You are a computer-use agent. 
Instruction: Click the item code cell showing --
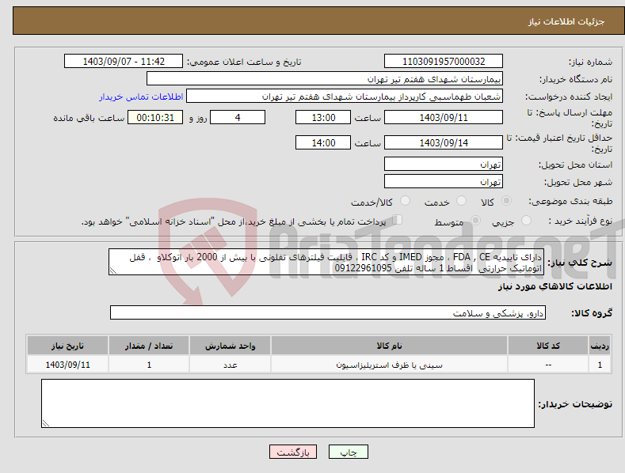pyautogui.click(x=548, y=365)
